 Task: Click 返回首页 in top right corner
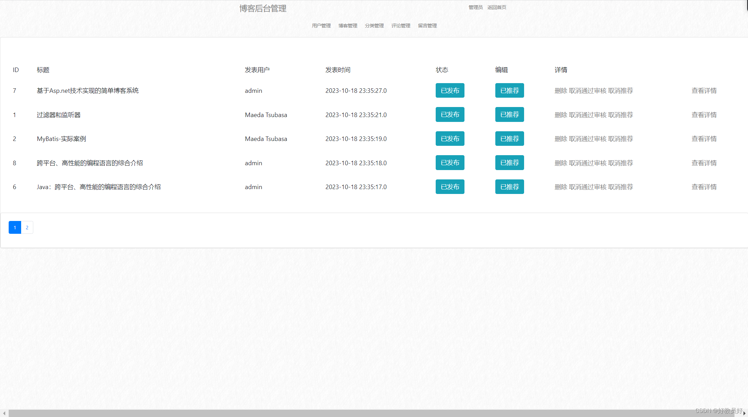496,7
